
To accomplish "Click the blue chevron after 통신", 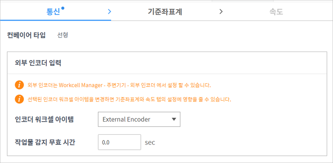I will (109, 12).
